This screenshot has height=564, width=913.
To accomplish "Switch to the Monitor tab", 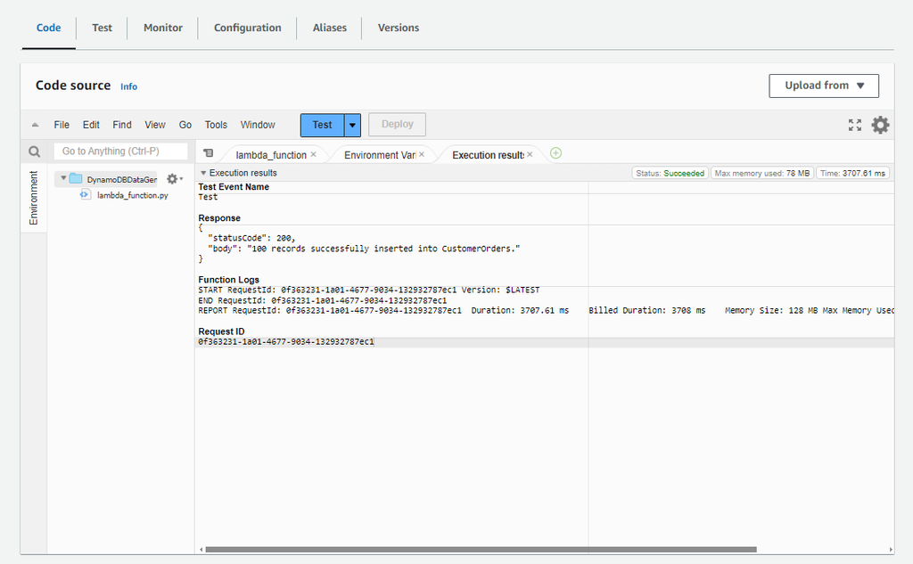I will (x=162, y=28).
